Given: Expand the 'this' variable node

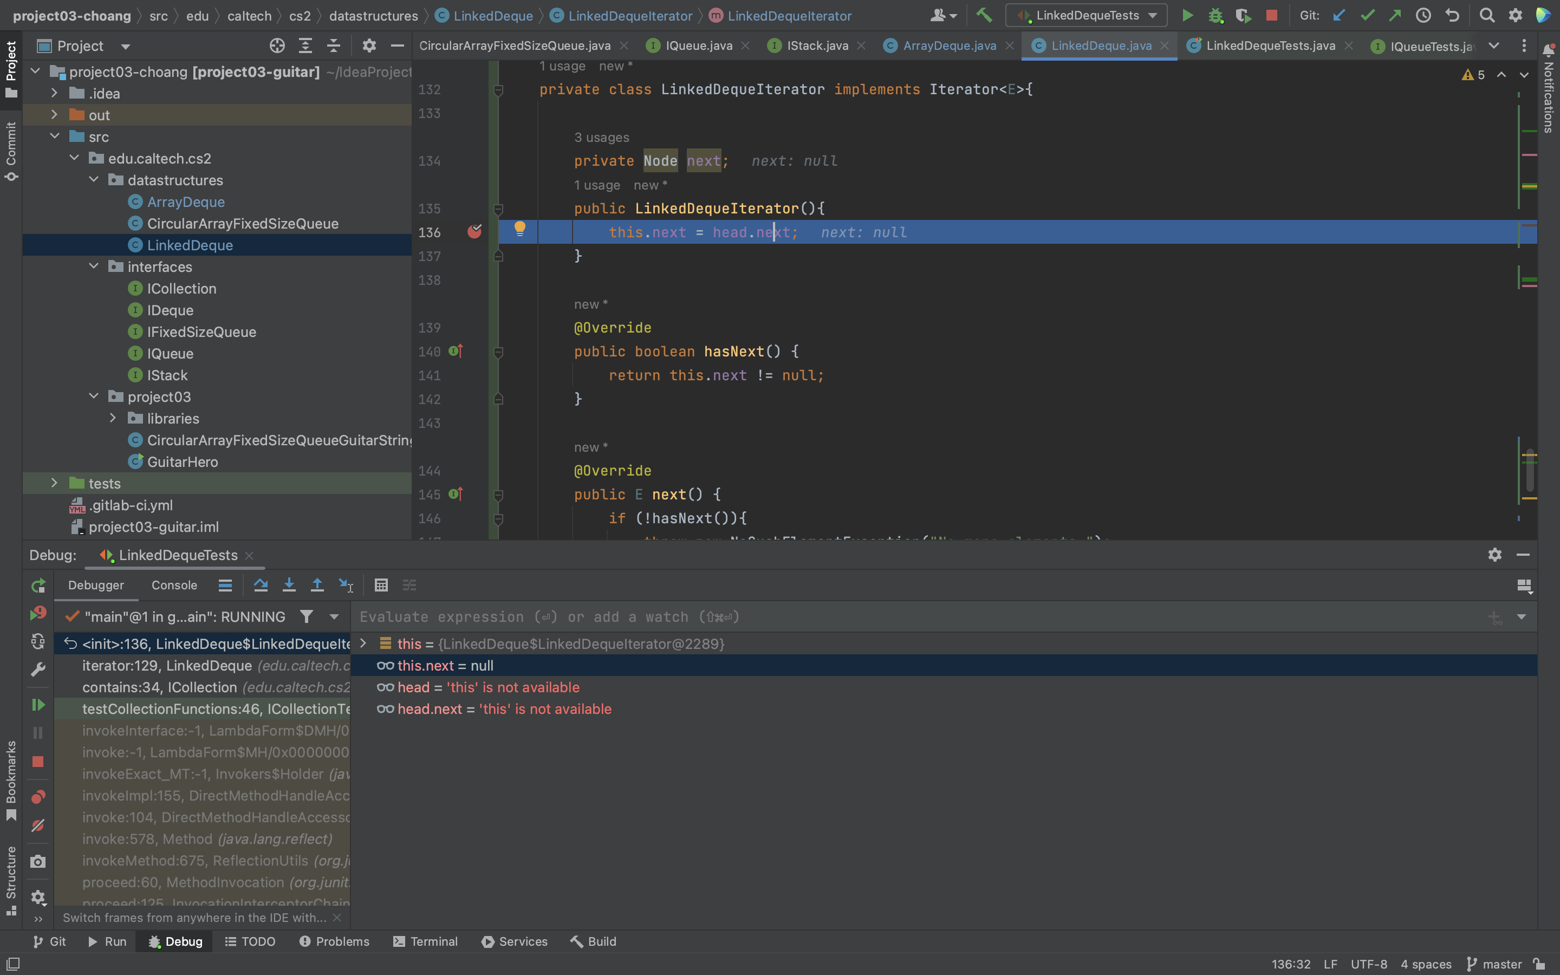Looking at the screenshot, I should tap(363, 643).
